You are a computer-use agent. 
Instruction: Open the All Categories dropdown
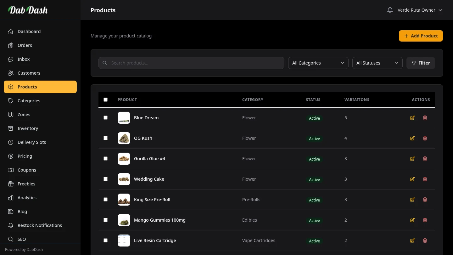(318, 63)
